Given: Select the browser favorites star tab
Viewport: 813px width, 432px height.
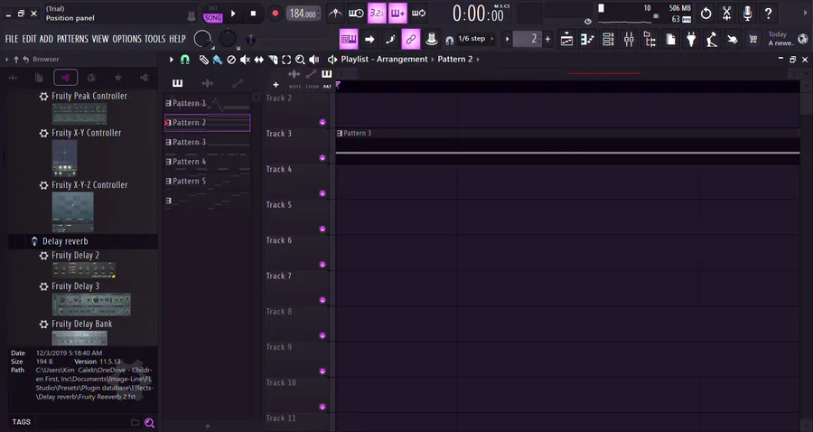Looking at the screenshot, I should coord(118,78).
